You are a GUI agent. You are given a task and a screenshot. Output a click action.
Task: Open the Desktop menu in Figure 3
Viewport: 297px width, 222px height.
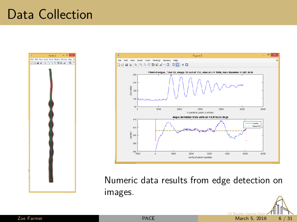(156, 60)
